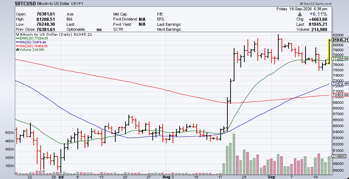The image size is (349, 179).
Task: Click the 77254.99 EMA axis label
Action: pos(340,59)
